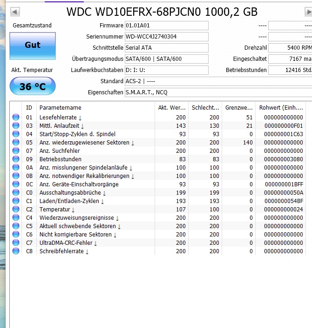
Task: Click status orb for wiederzugewiesener Sektoren row
Action: pyautogui.click(x=16, y=142)
